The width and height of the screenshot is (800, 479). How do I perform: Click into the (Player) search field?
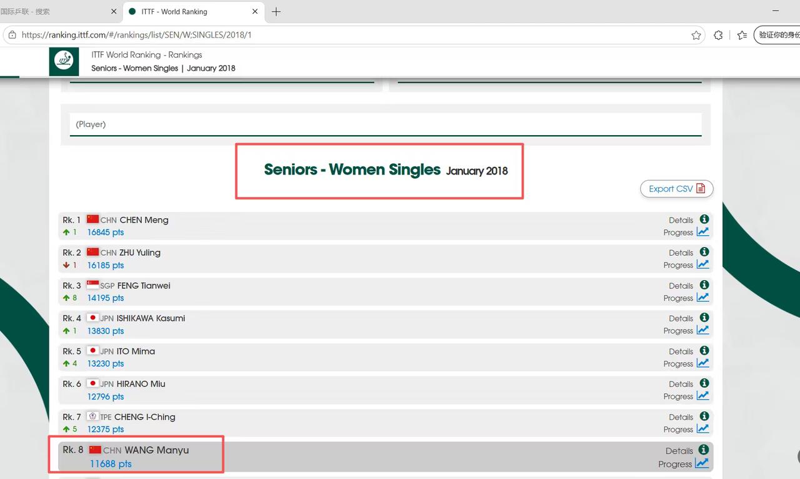tap(386, 124)
